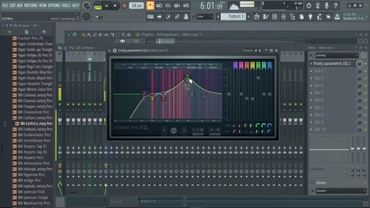
Task: Select the Paint tool in the playlist toolbar
Action: [89, 34]
